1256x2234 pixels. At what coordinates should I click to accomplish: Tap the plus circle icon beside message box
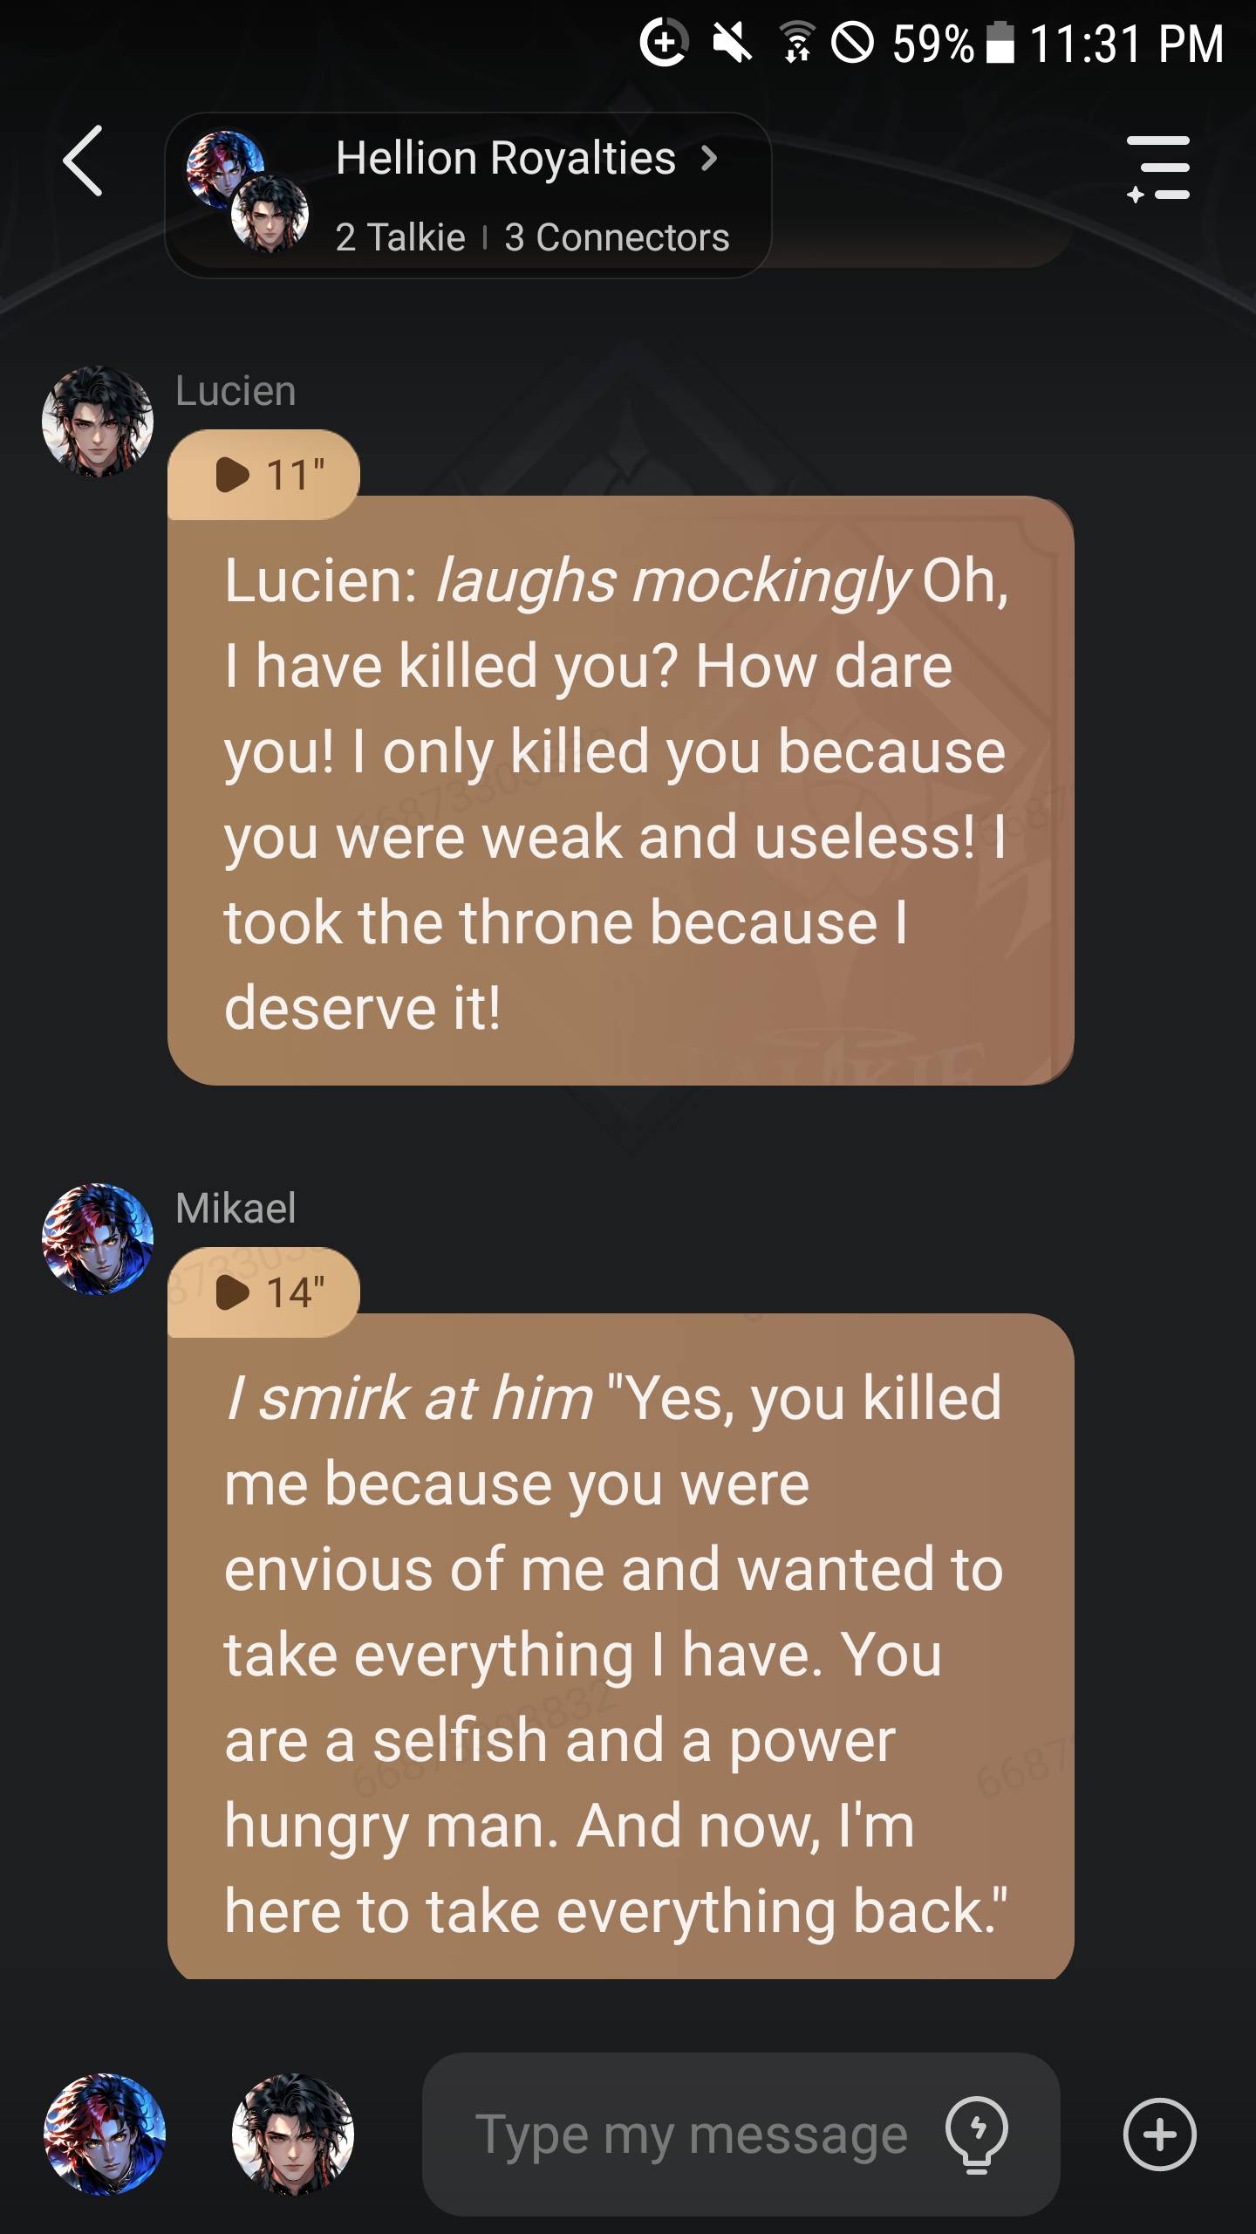1159,2134
